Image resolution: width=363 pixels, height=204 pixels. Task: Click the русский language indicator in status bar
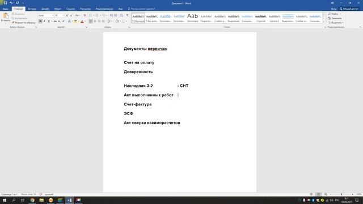49,194
